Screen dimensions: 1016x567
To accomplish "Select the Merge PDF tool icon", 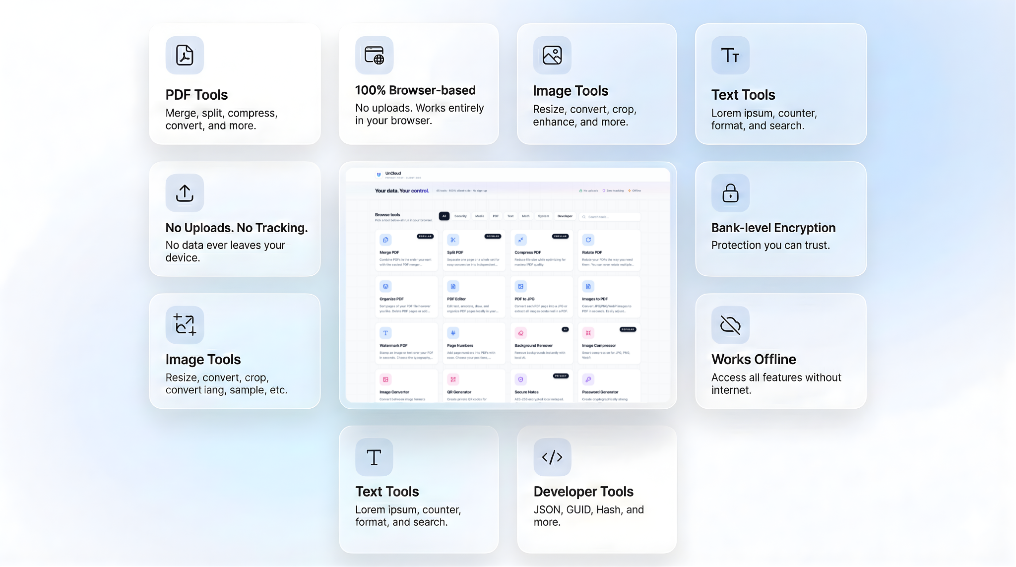I will tap(385, 240).
